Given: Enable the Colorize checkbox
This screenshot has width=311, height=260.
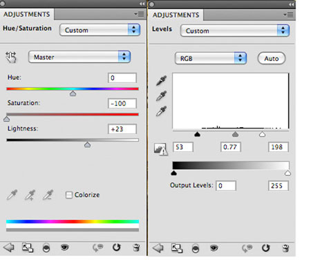Looking at the screenshot, I should click(x=69, y=195).
